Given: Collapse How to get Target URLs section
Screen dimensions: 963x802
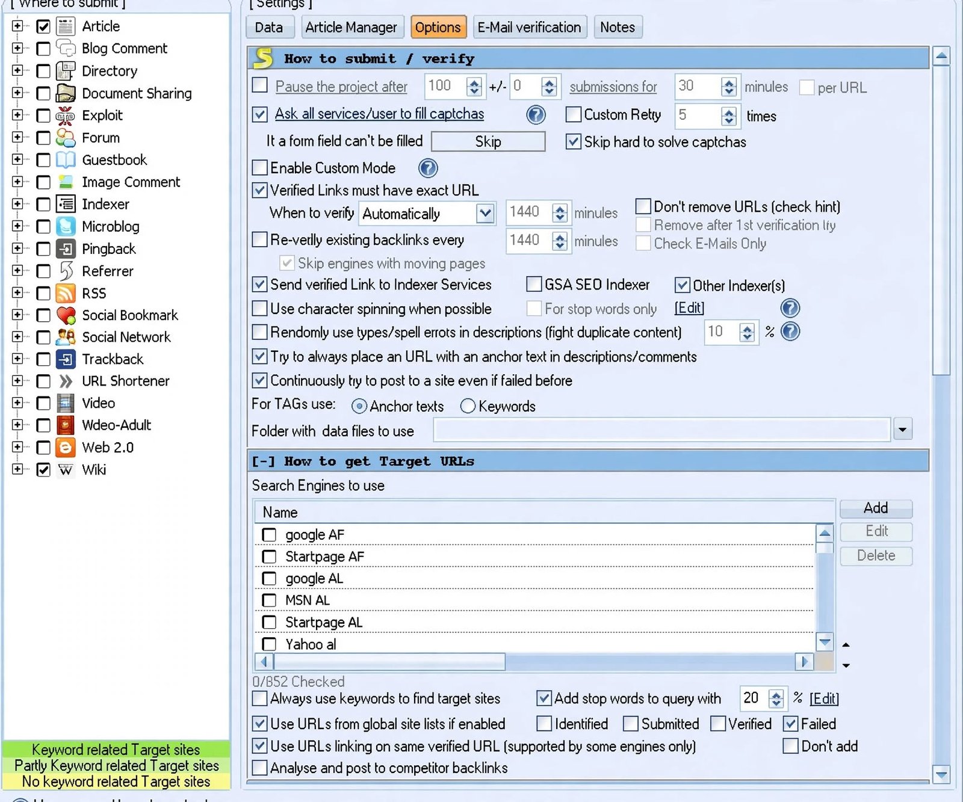Looking at the screenshot, I should [x=263, y=461].
